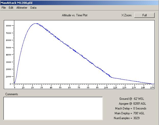This screenshot has height=125, width=159.
Task: Click the 8000 altitude axis label
Action: [x=8, y=26]
